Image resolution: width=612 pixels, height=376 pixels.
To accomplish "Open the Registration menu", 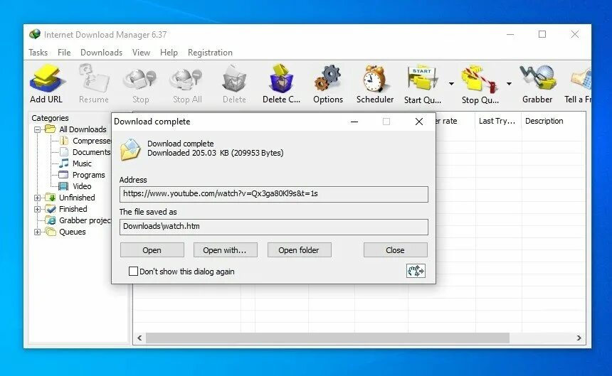I will 210,52.
